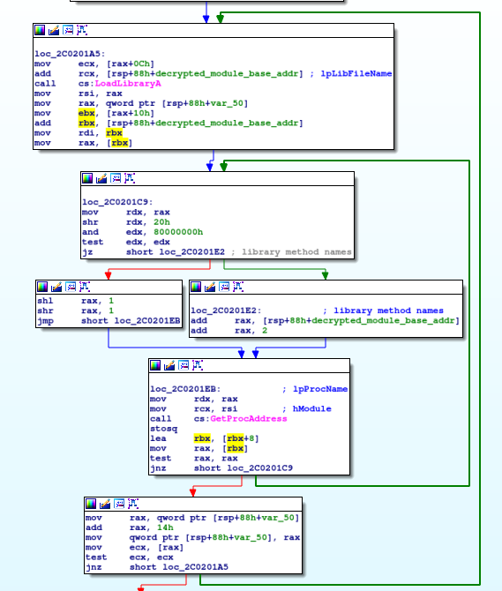This screenshot has height=591, width=502.
Task: Click the fourth title icon of the shl rax node
Action: (85, 287)
